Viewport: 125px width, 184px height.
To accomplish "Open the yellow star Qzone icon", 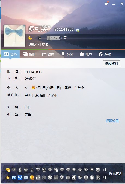I will pos(8,177).
